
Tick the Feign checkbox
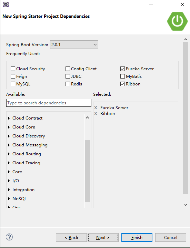[13, 76]
